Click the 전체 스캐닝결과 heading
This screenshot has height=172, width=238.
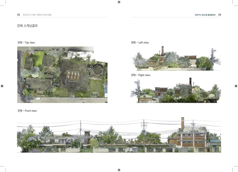[27, 26]
